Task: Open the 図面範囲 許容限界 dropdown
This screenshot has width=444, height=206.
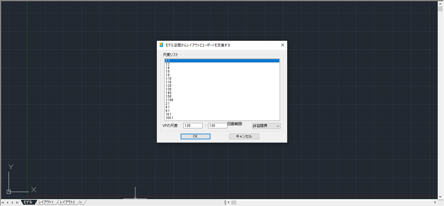Action: [266, 126]
